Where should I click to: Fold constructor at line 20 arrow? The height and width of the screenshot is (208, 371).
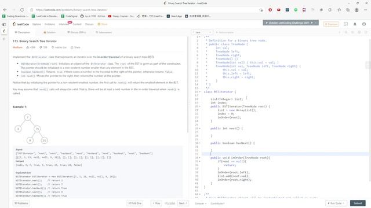coord(199,106)
